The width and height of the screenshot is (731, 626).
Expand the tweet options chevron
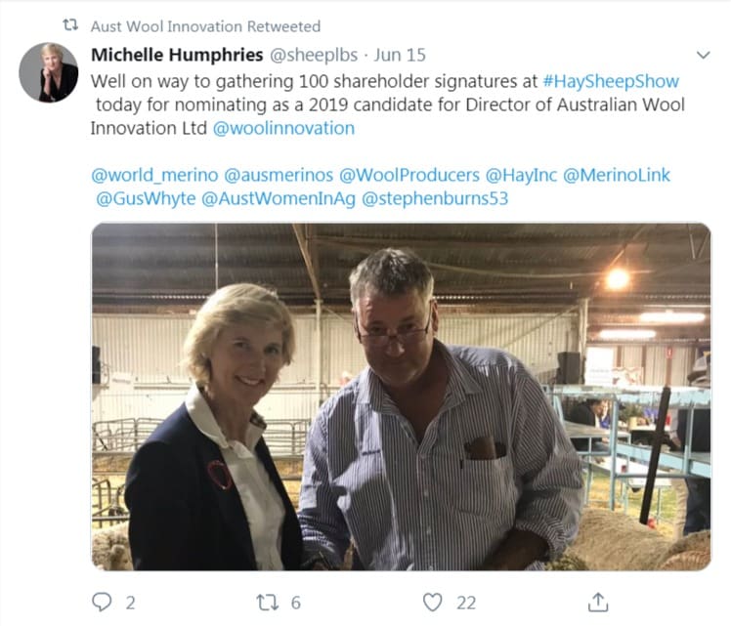(703, 55)
